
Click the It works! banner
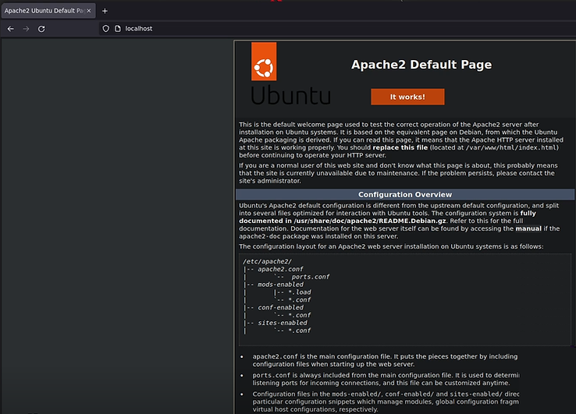tap(407, 97)
